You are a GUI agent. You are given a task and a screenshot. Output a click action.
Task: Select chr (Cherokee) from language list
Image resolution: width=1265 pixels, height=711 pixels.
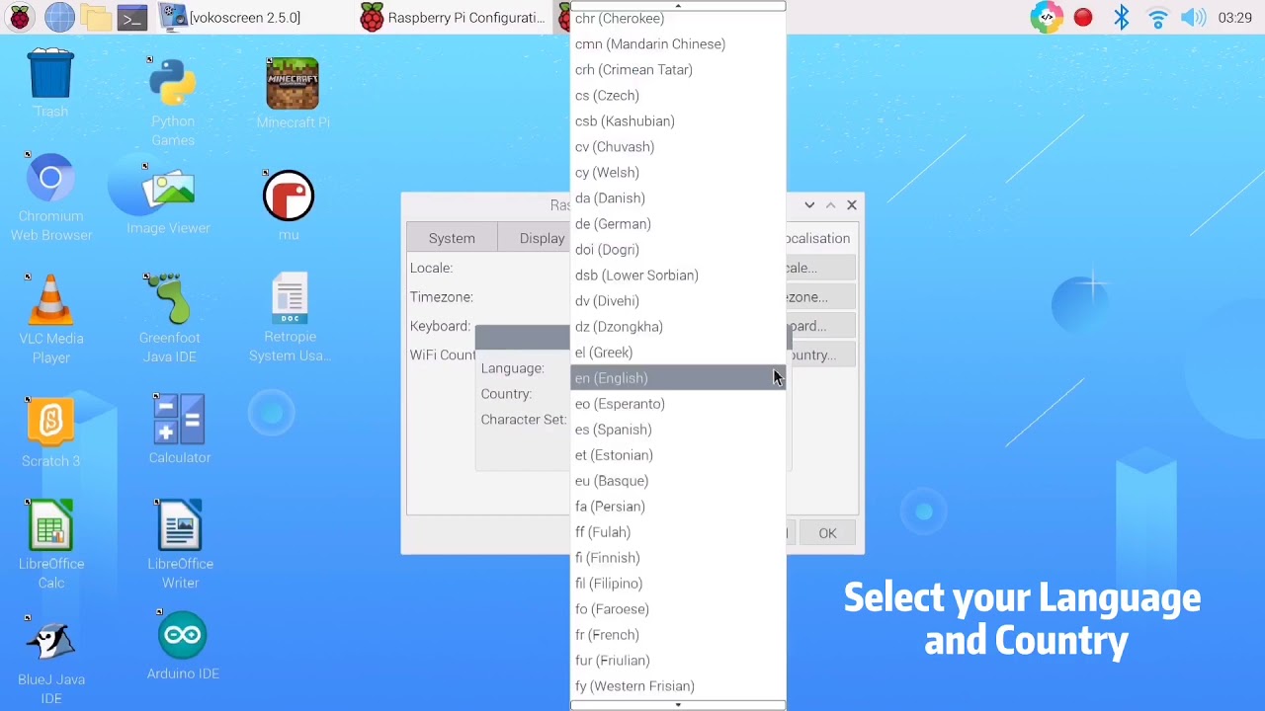[678, 18]
